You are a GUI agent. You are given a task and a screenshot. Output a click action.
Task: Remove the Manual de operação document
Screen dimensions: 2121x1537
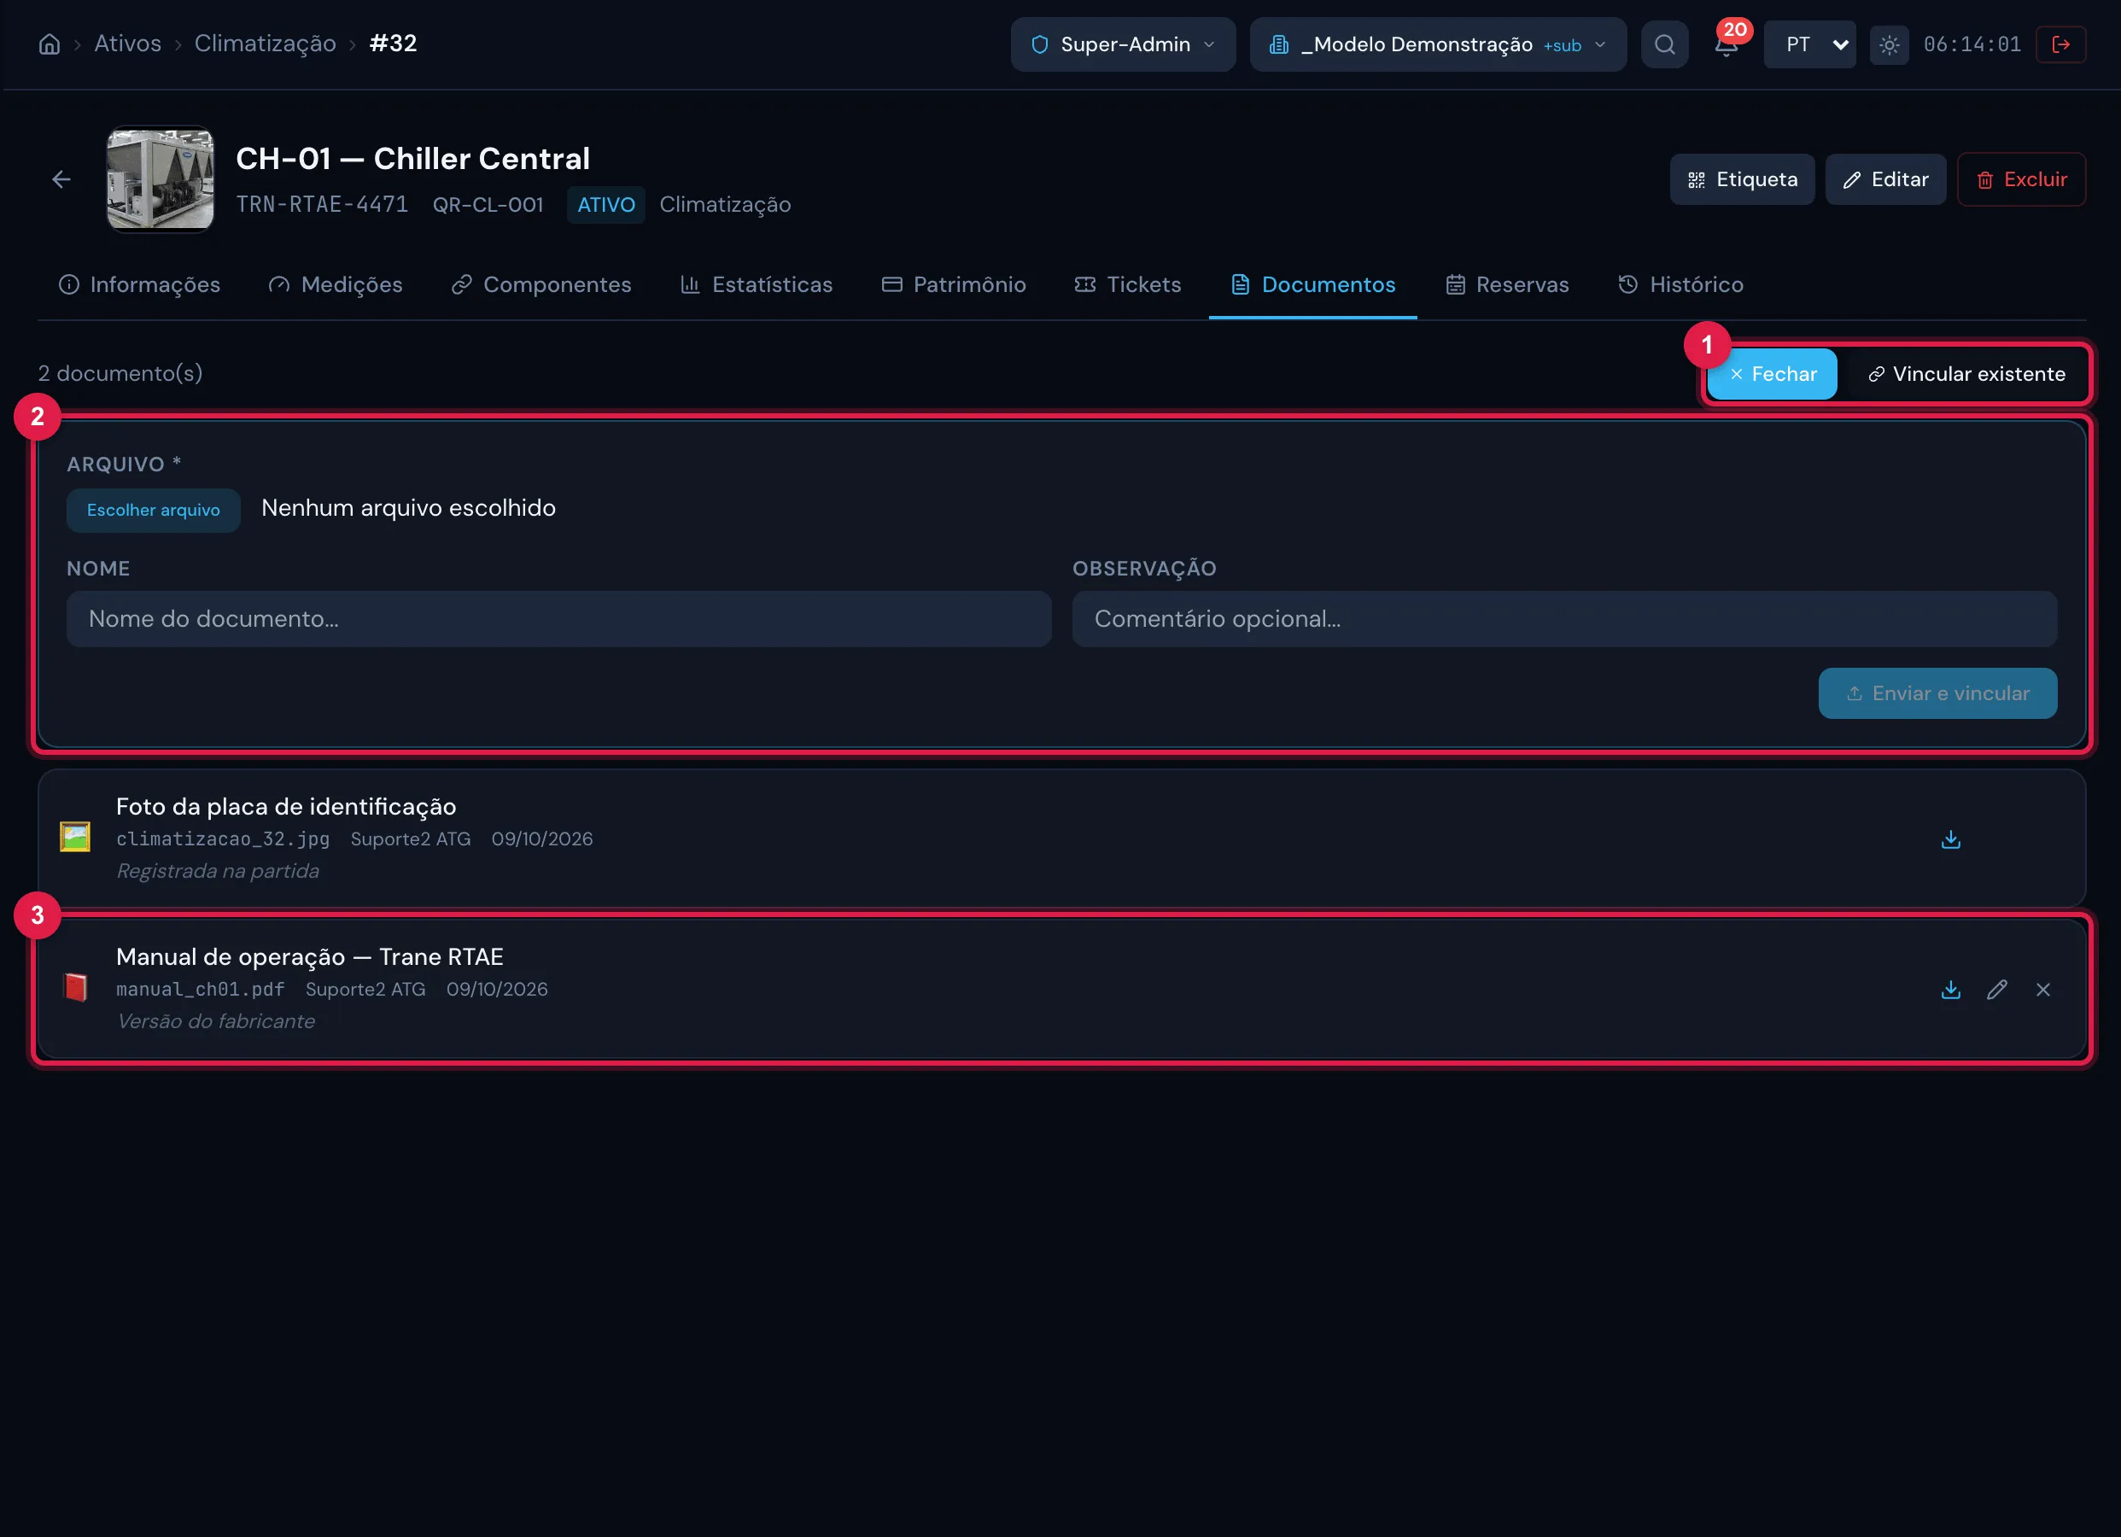[x=2042, y=989]
